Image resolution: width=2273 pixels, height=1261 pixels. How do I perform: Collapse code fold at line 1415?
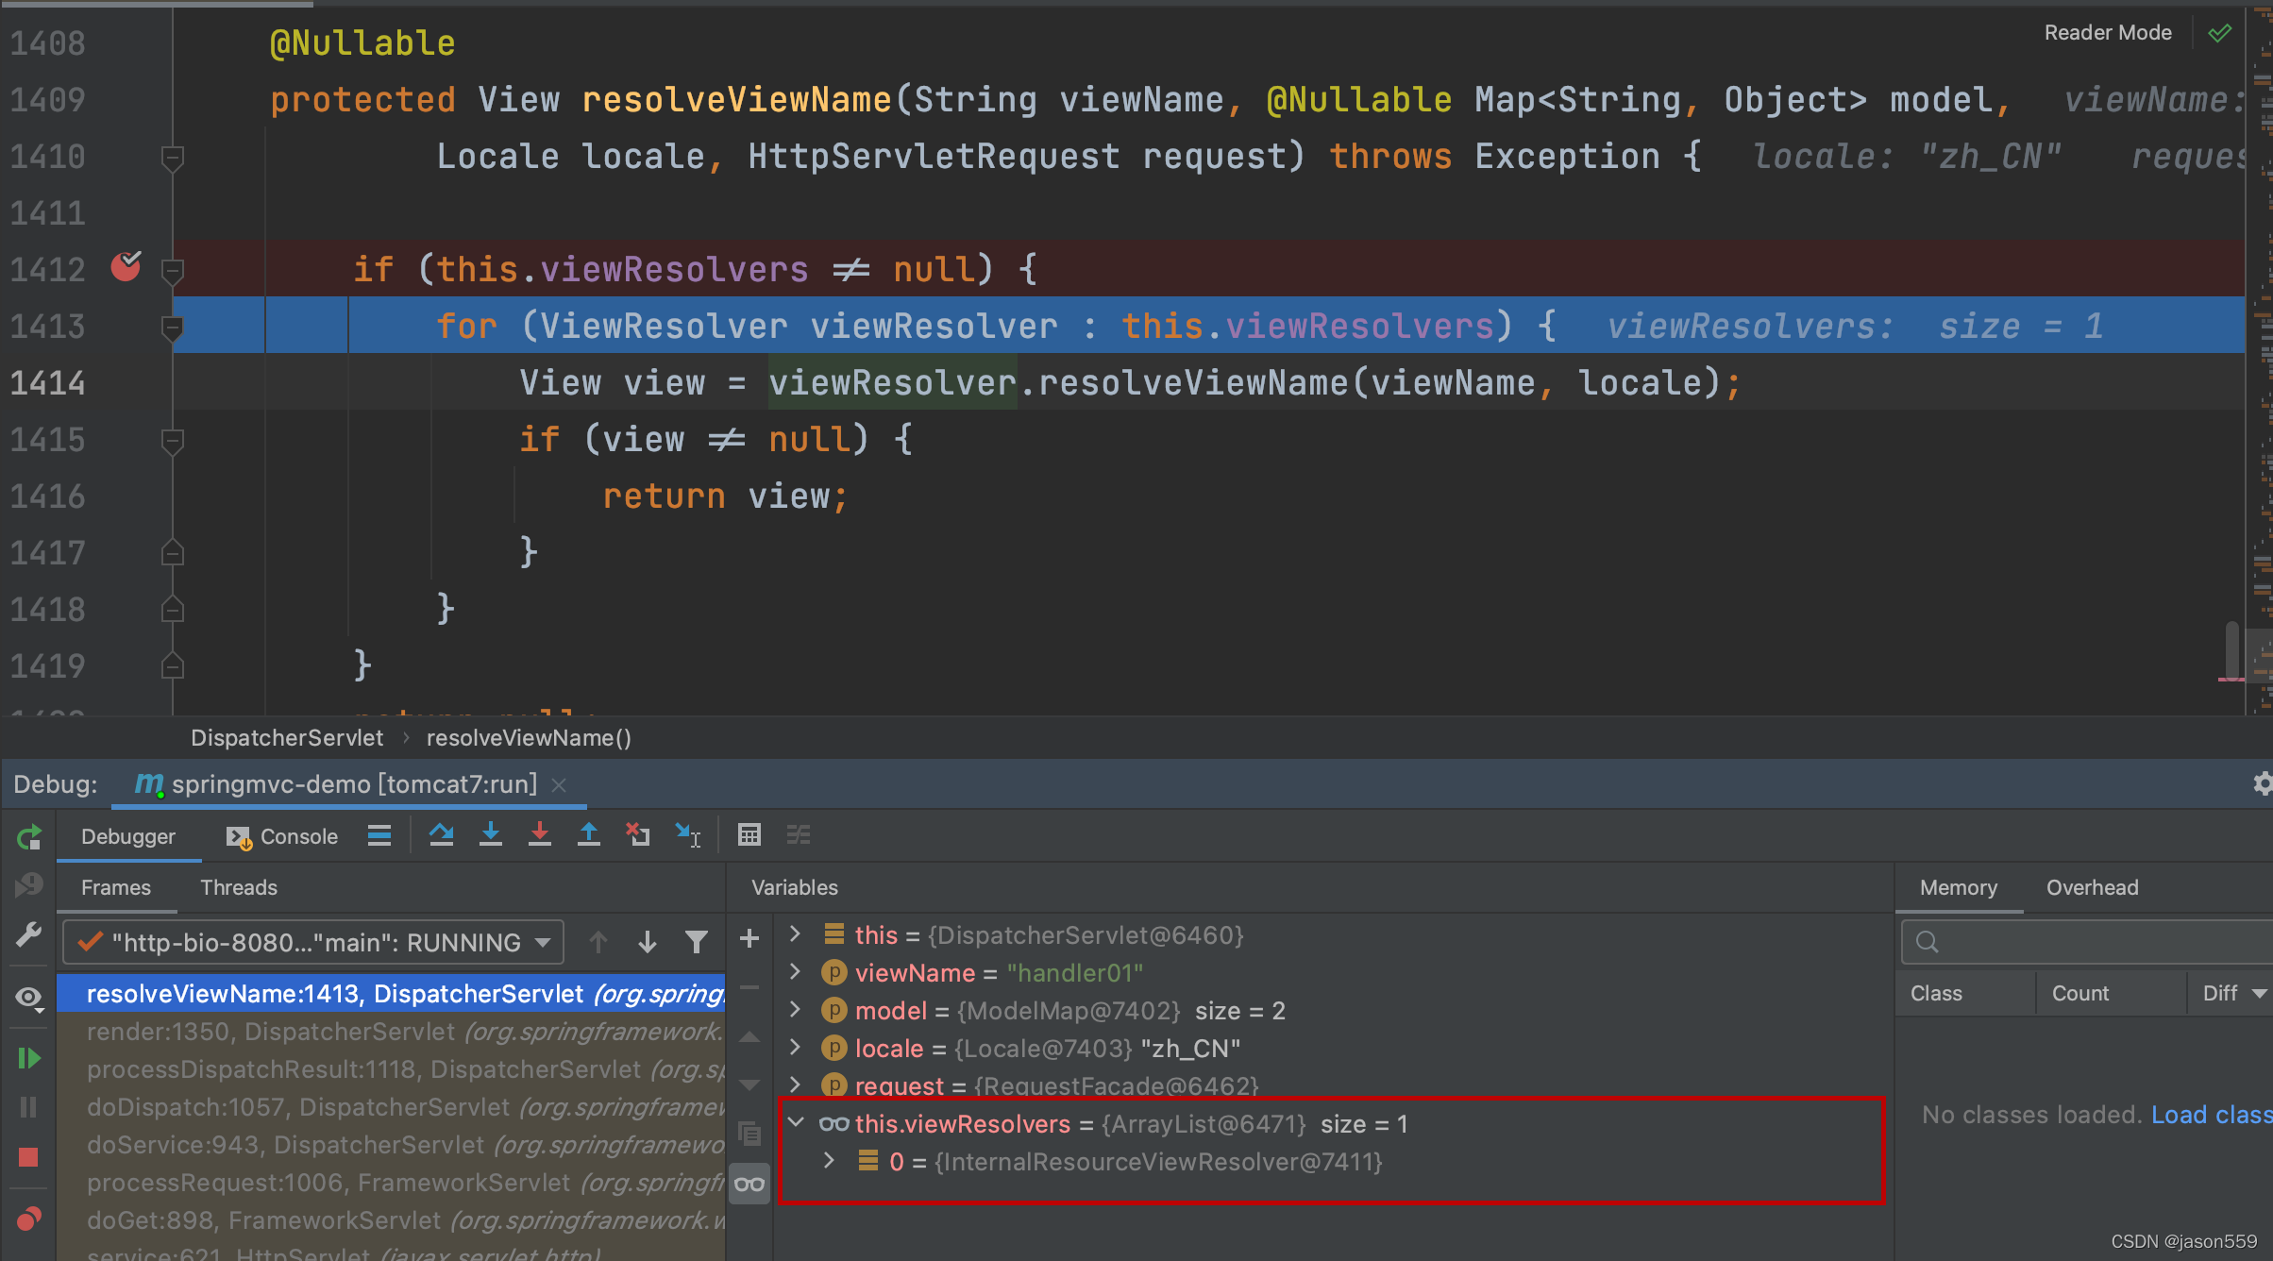[x=172, y=442]
